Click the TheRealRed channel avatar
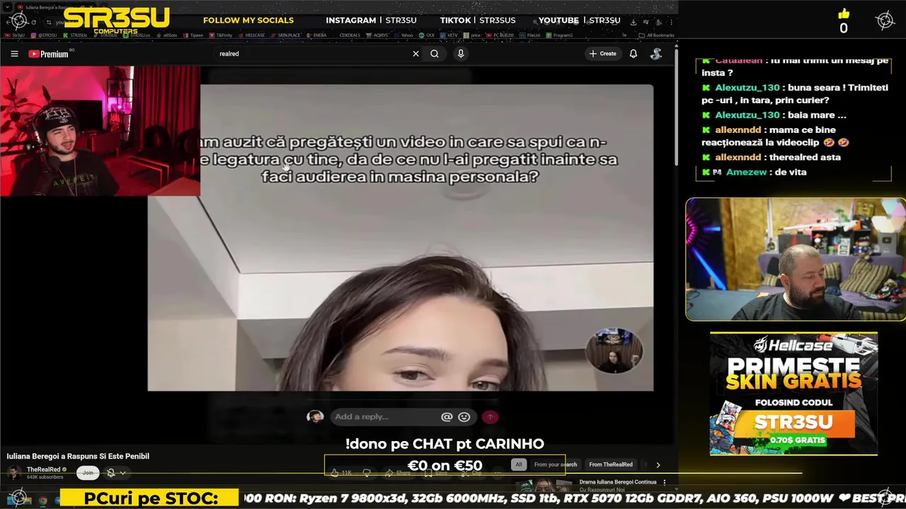 [x=13, y=473]
